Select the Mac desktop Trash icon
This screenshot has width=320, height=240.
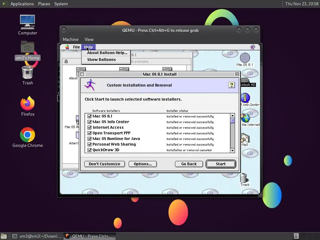pyautogui.click(x=243, y=178)
